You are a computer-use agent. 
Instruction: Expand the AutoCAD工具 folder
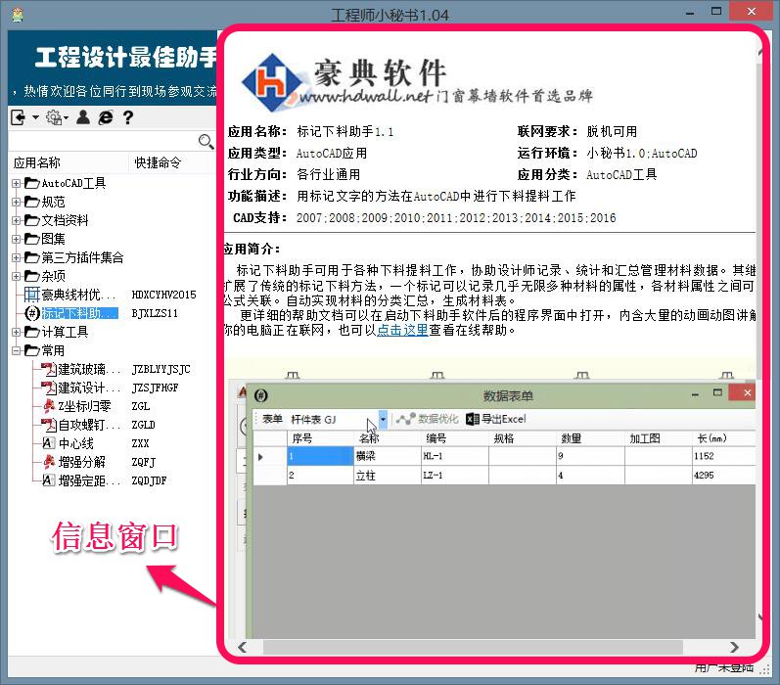point(16,184)
